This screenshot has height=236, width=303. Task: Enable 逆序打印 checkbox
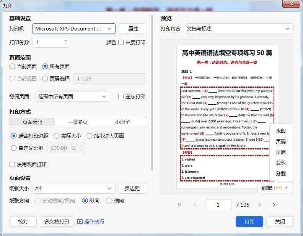click(x=121, y=96)
